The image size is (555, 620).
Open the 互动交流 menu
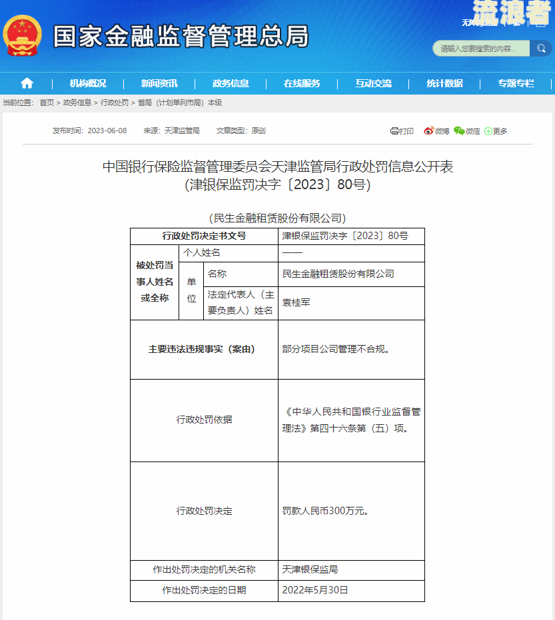(373, 83)
